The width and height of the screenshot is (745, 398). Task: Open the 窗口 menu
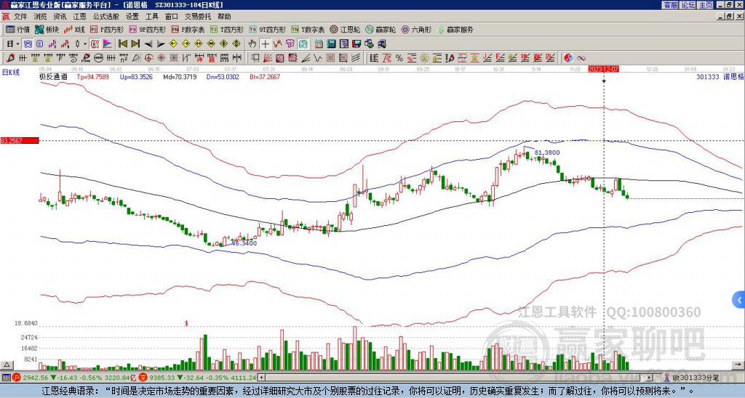(x=172, y=17)
